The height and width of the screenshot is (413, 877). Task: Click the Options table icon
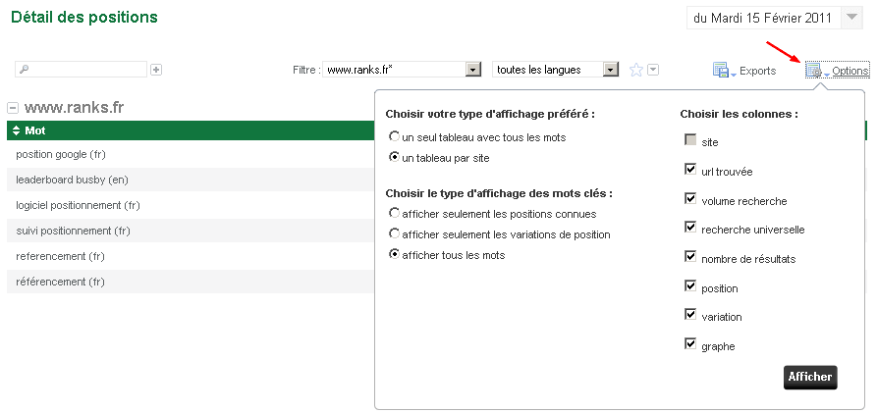click(x=814, y=71)
